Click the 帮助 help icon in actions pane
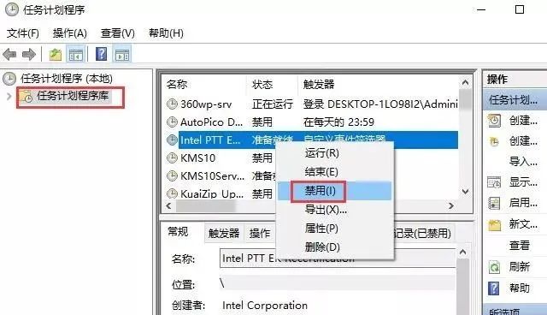Screen dimensions: 547x315 tap(494, 288)
